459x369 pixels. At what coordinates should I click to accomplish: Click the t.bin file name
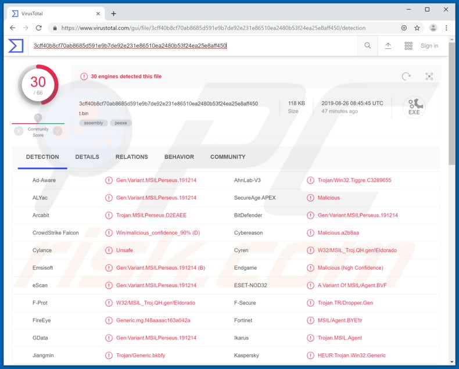[84, 113]
